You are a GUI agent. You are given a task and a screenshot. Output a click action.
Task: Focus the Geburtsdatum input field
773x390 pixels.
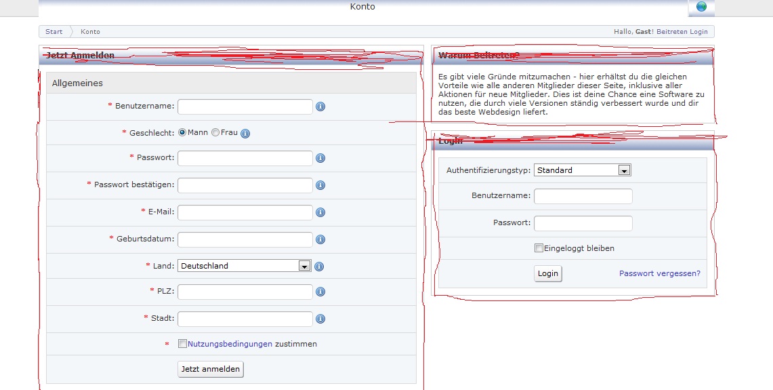245,240
